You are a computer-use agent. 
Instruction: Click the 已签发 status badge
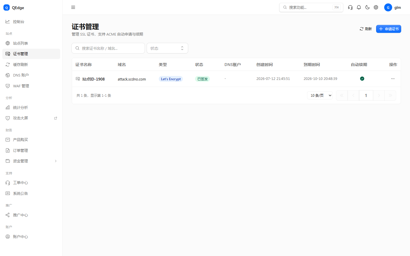[x=202, y=79]
